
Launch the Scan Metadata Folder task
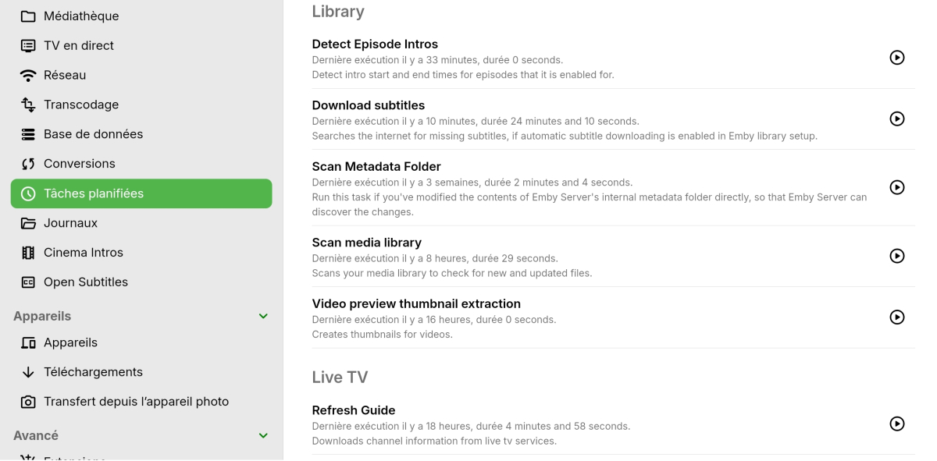pos(896,188)
